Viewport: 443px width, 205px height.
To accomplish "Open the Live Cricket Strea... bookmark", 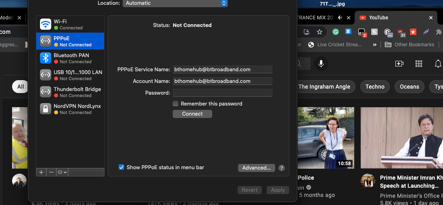I will click(x=335, y=45).
